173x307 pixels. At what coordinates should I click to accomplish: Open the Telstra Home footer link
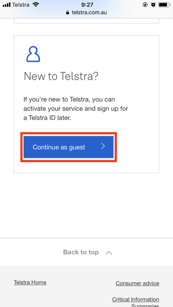pyautogui.click(x=30, y=282)
